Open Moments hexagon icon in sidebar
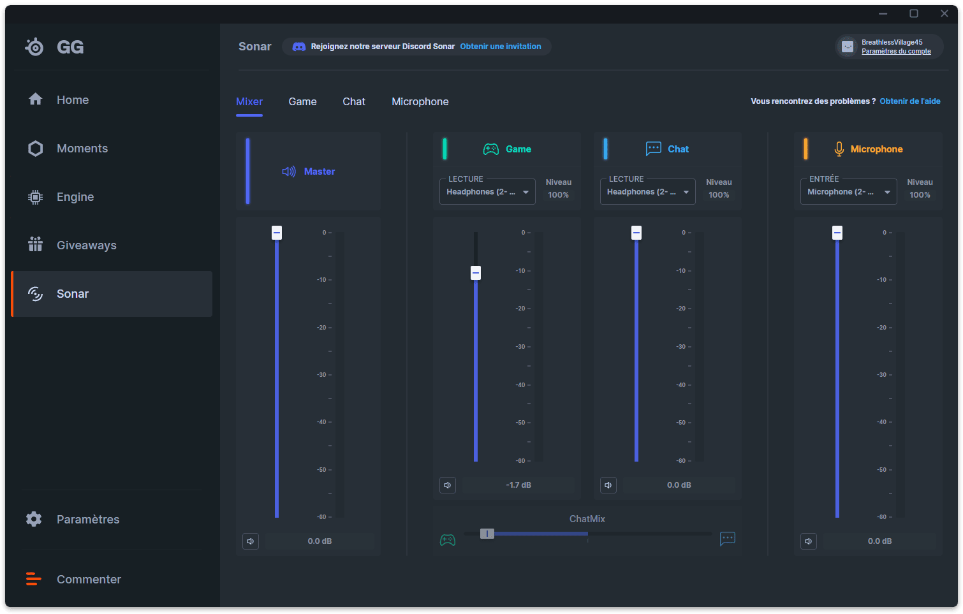Image resolution: width=963 pixels, height=614 pixels. [x=36, y=149]
